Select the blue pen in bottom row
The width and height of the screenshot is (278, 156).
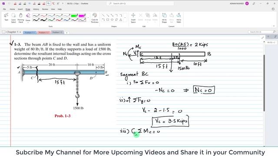coord(67,19)
